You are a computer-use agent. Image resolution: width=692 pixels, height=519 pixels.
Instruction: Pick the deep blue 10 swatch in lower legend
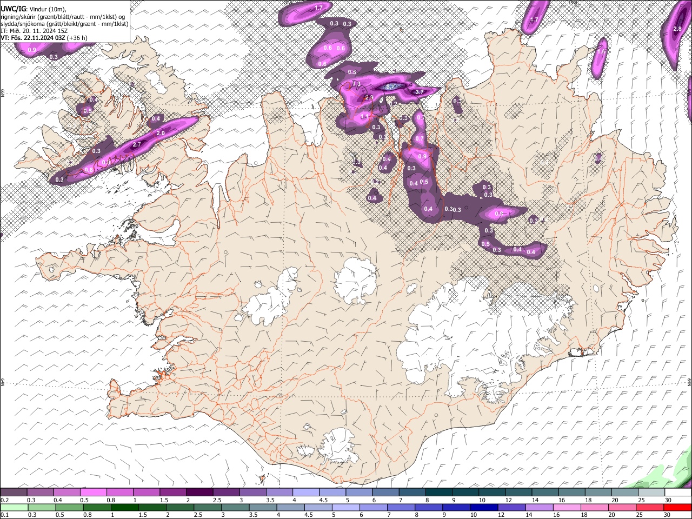(x=484, y=507)
